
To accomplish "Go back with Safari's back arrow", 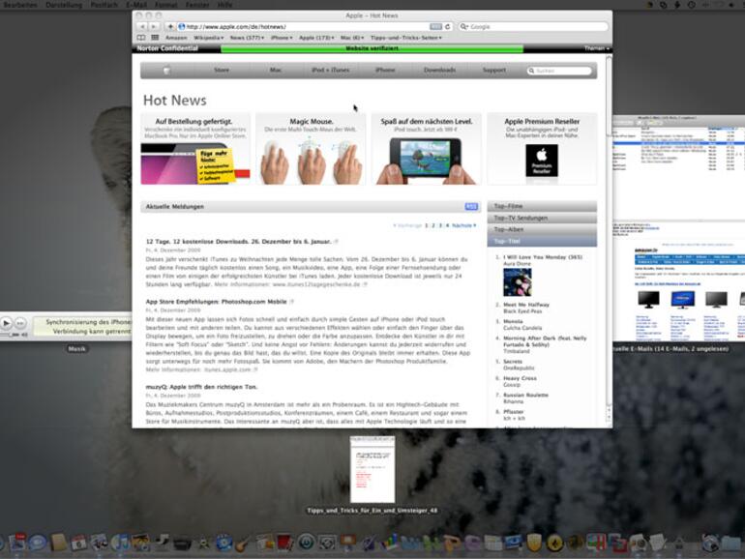I will 142,27.
